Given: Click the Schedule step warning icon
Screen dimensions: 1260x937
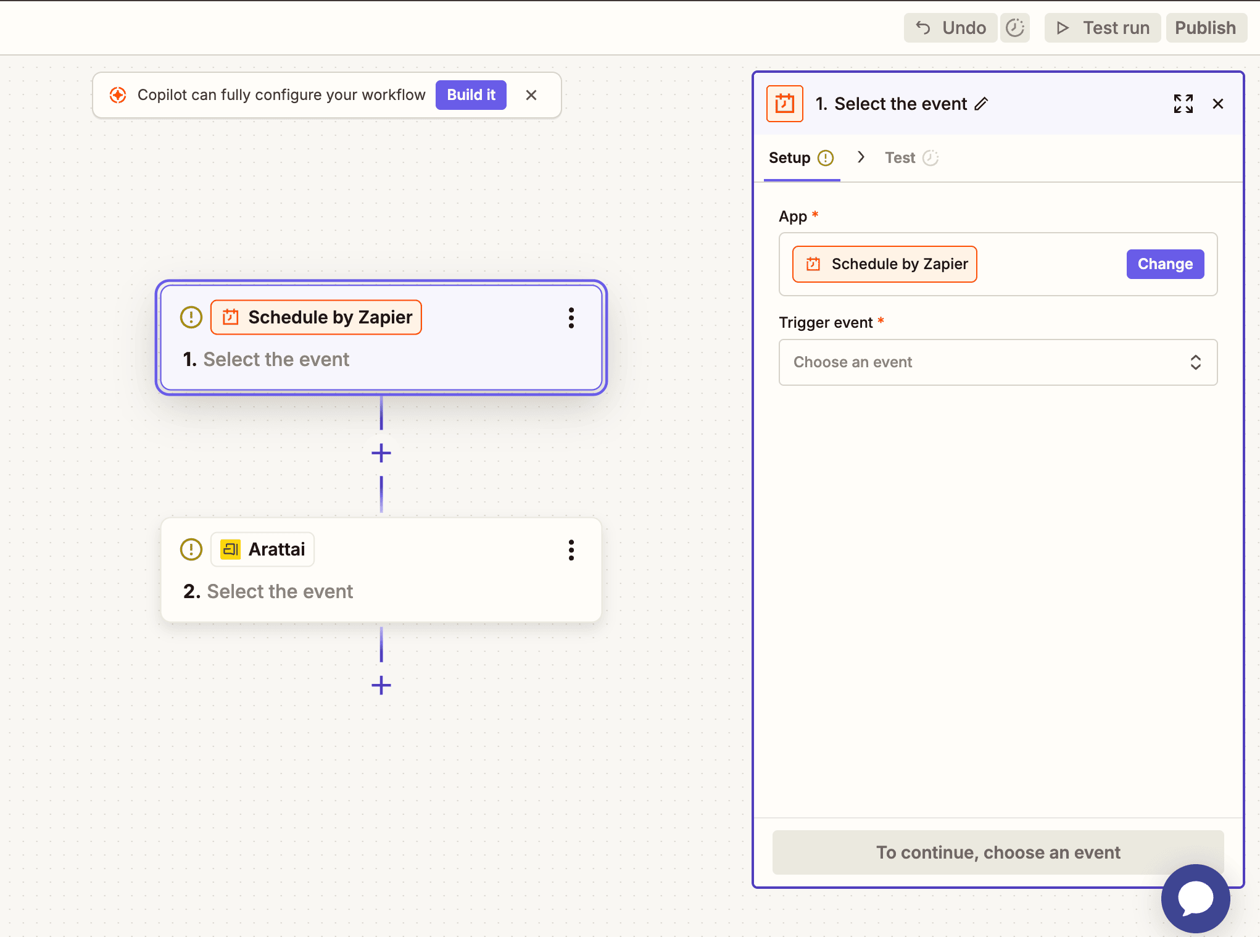Looking at the screenshot, I should [x=191, y=317].
